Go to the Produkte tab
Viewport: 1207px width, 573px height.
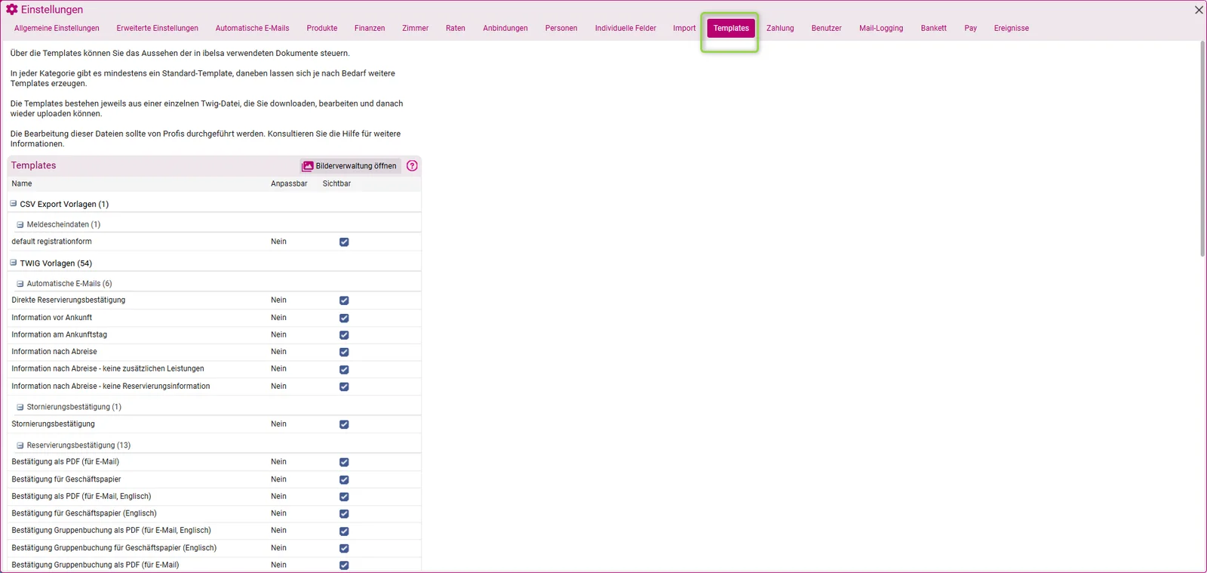point(322,29)
